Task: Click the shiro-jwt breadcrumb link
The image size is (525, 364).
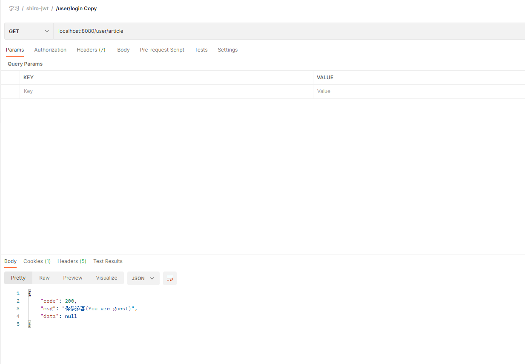Action: click(37, 9)
